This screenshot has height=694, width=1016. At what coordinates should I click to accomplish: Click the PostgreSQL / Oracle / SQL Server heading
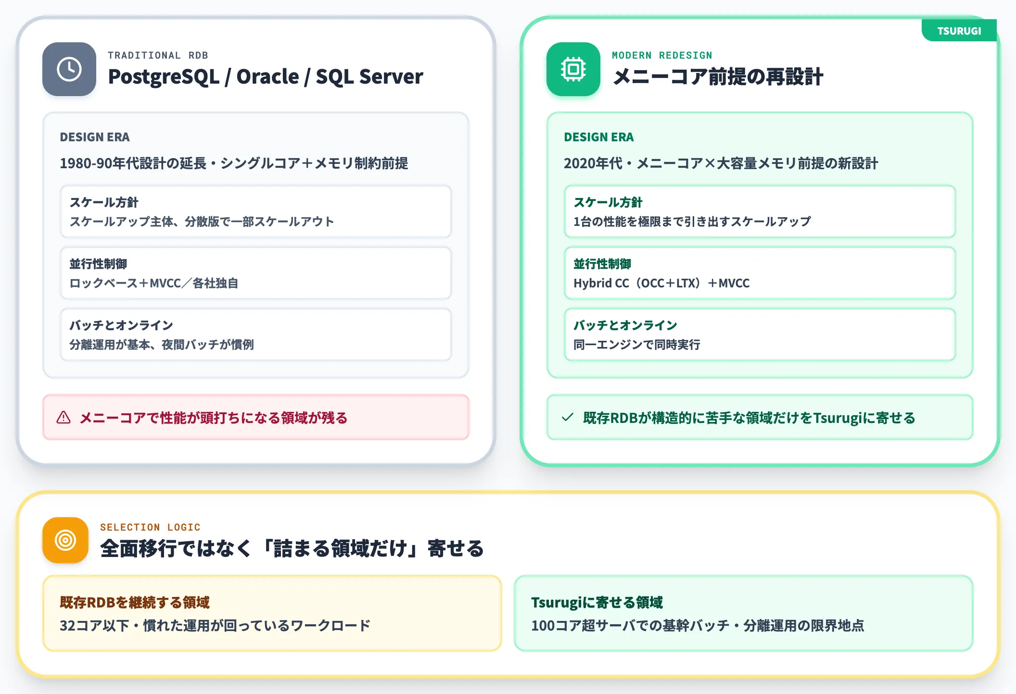[266, 77]
